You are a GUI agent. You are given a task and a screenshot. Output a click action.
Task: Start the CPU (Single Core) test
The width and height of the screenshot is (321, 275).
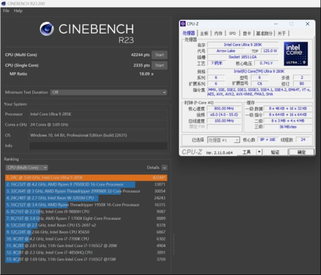[x=160, y=65]
